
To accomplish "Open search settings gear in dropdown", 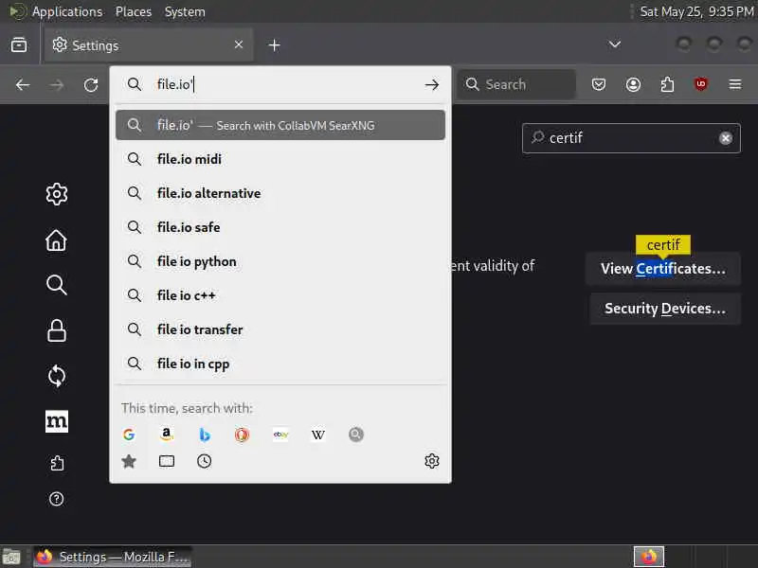I will (x=432, y=461).
